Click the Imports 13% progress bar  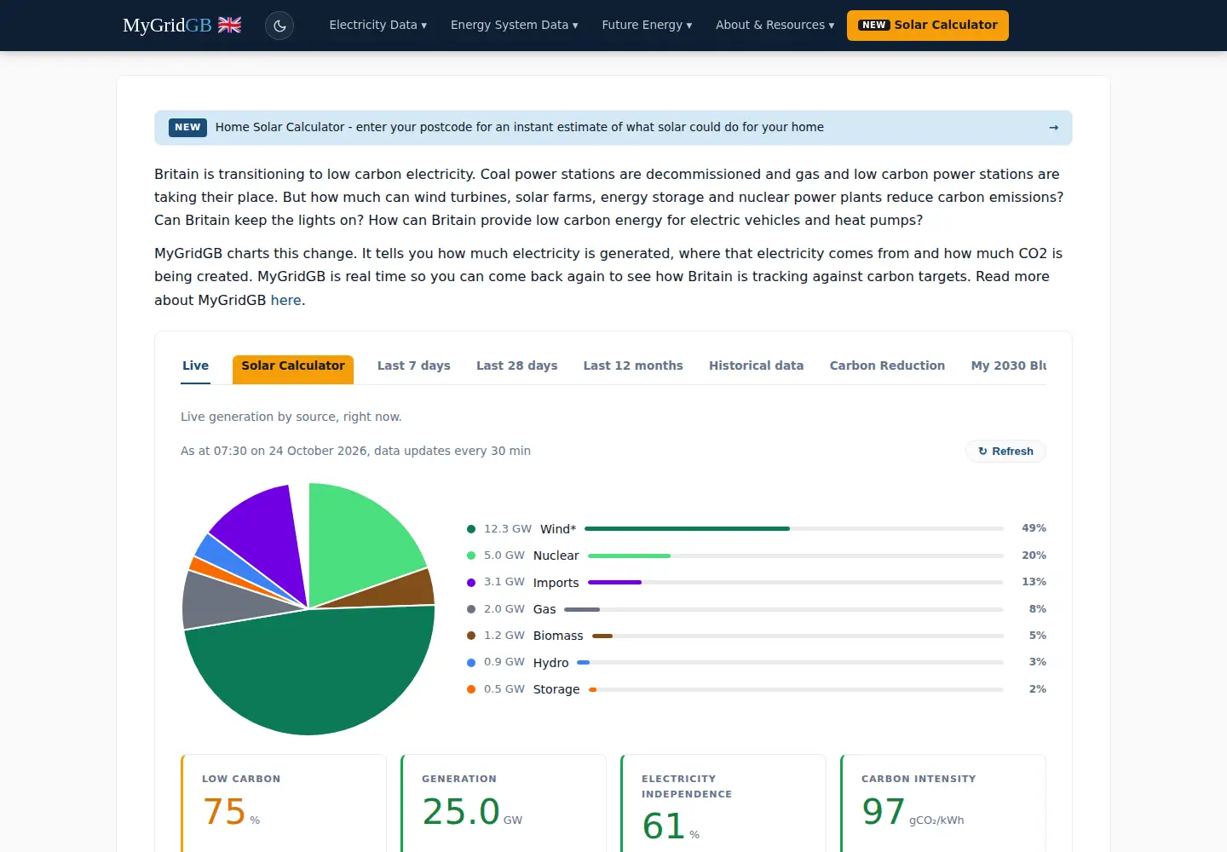[x=796, y=583]
